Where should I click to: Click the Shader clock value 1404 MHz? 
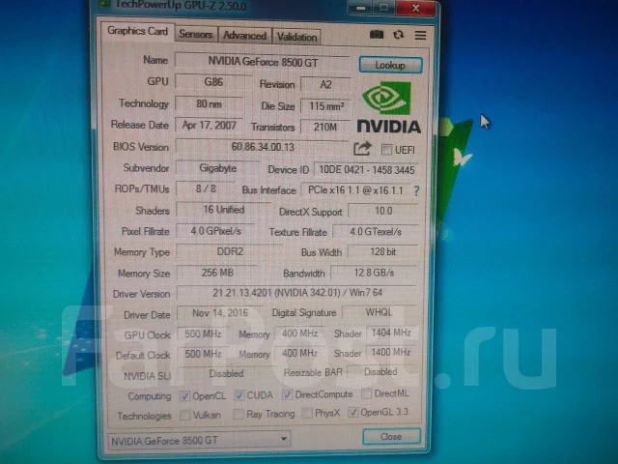(391, 333)
